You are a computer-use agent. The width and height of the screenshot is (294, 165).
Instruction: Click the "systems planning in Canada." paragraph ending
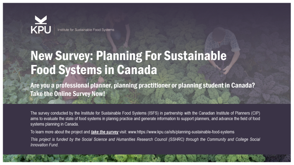54,125
